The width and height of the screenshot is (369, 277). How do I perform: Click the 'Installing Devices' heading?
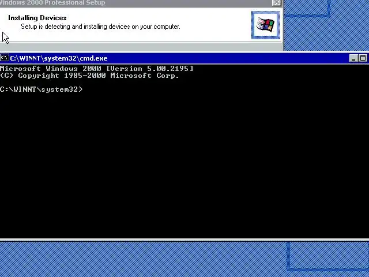tap(37, 18)
